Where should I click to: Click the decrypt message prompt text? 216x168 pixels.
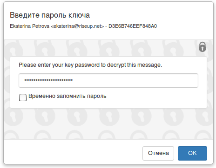click(90, 65)
